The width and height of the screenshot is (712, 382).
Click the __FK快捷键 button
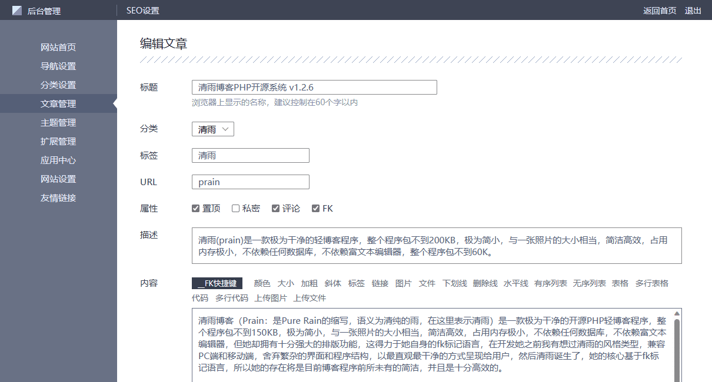[x=217, y=283]
